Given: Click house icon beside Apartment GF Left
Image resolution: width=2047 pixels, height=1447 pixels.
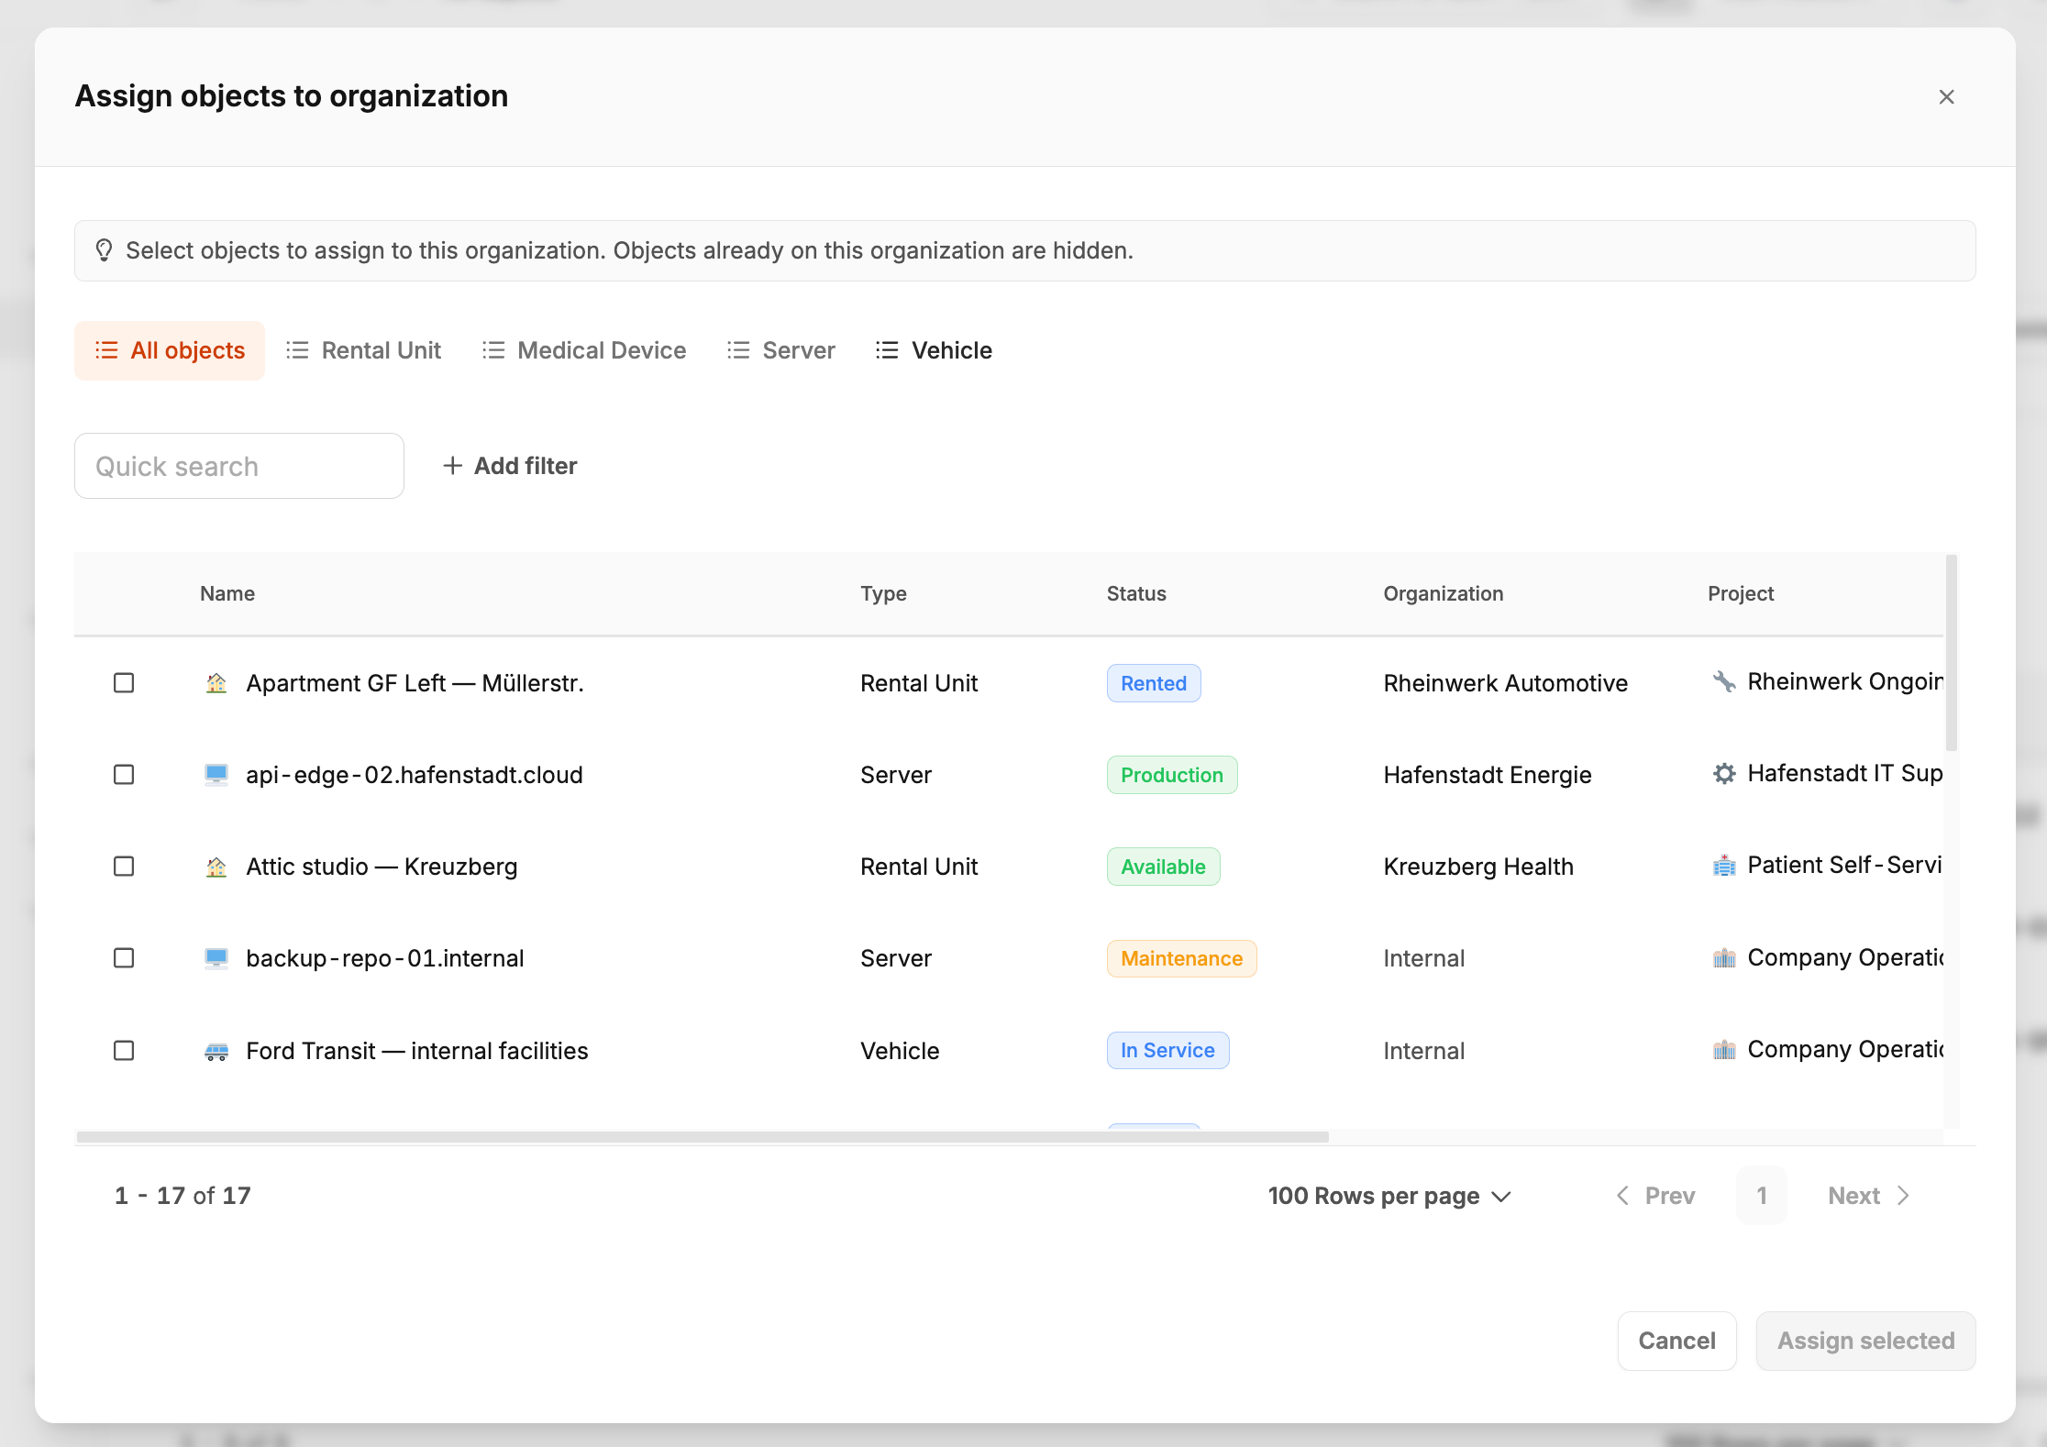Looking at the screenshot, I should (x=216, y=683).
